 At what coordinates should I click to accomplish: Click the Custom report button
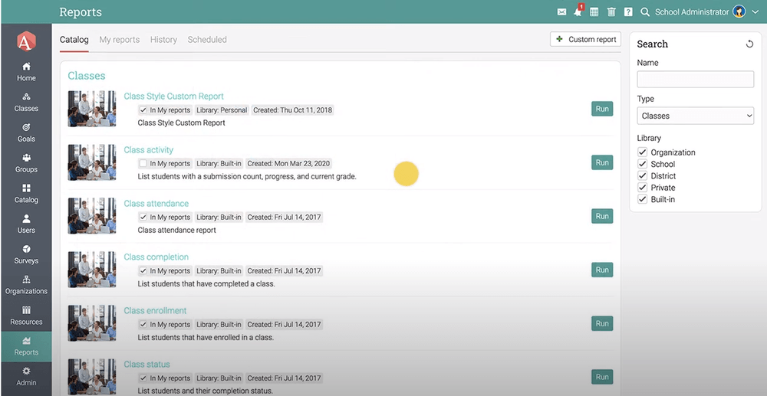click(x=585, y=39)
